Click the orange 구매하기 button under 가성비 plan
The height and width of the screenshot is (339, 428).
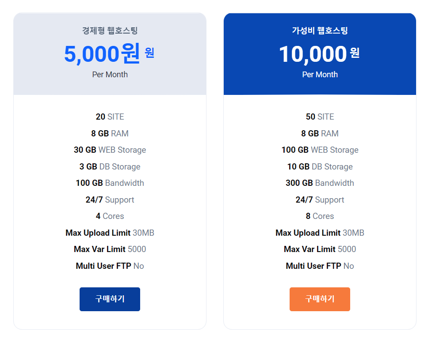pyautogui.click(x=320, y=299)
